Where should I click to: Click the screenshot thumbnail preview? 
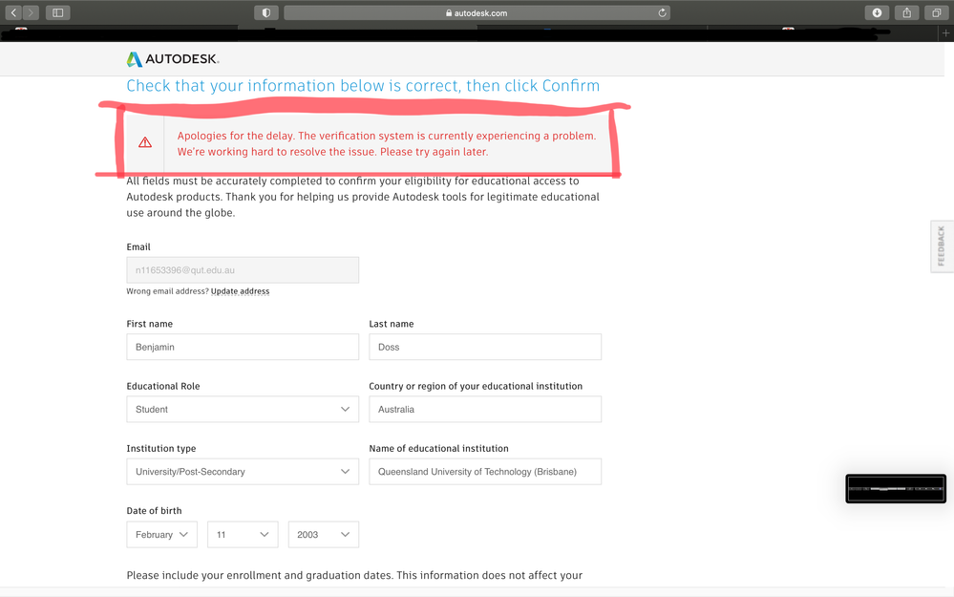[896, 489]
